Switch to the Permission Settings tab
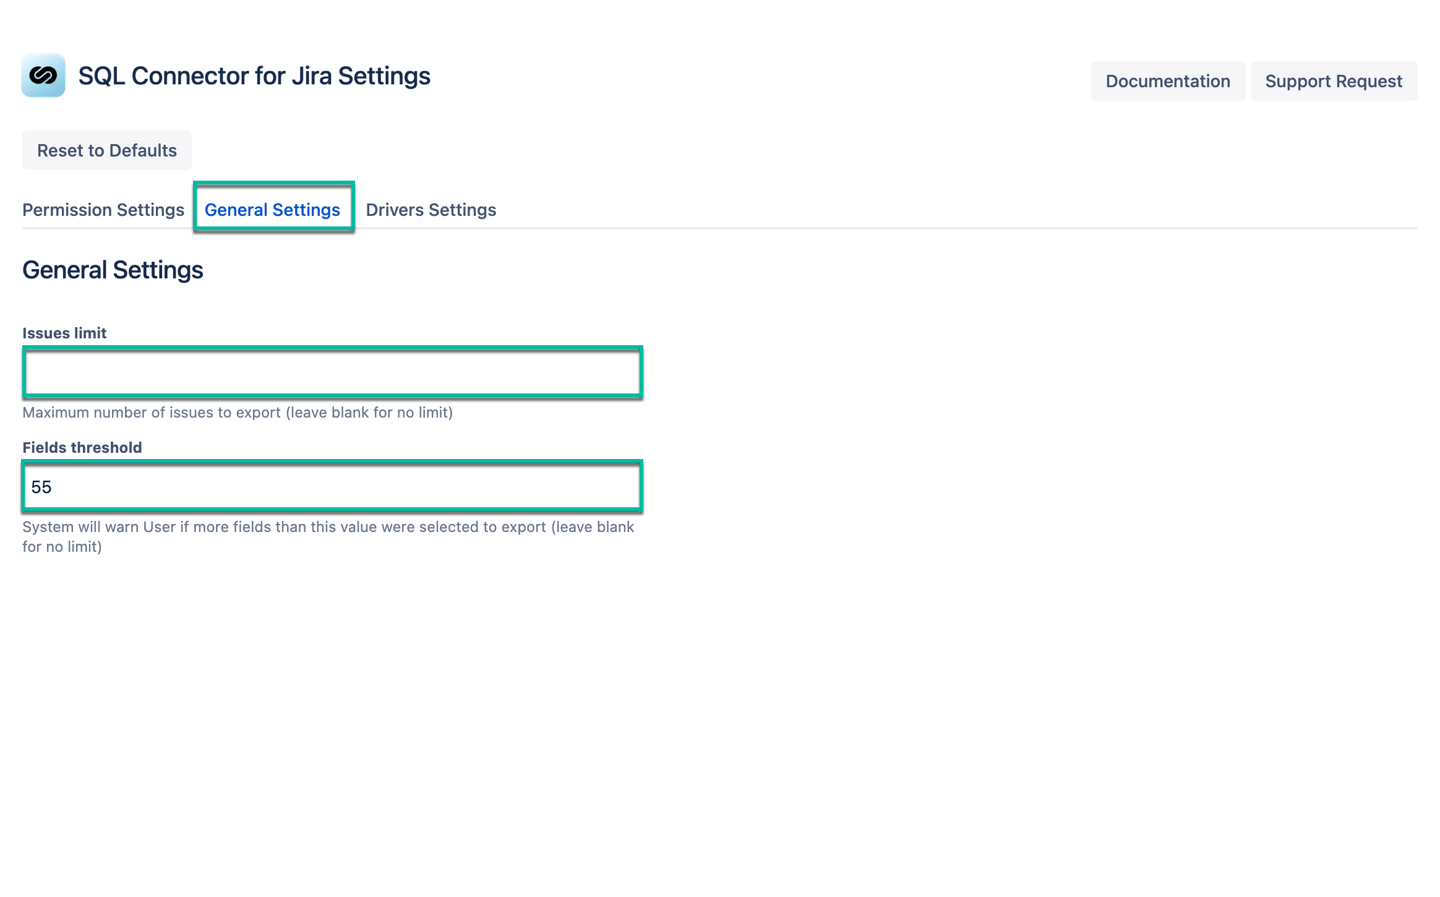This screenshot has width=1440, height=897. click(103, 210)
